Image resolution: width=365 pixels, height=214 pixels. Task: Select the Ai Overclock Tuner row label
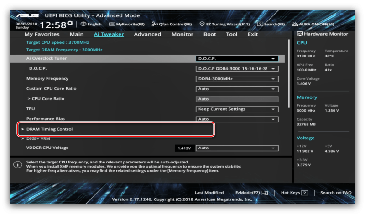[x=47, y=58]
